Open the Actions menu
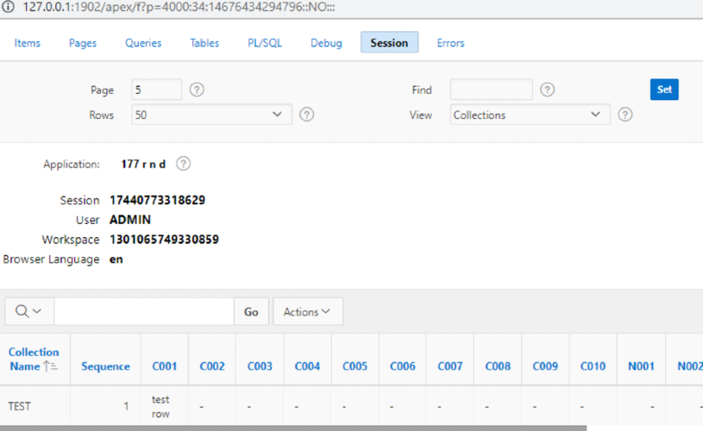703x431 pixels. [x=308, y=312]
